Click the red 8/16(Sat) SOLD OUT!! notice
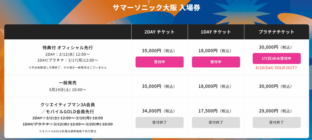 click(277, 68)
